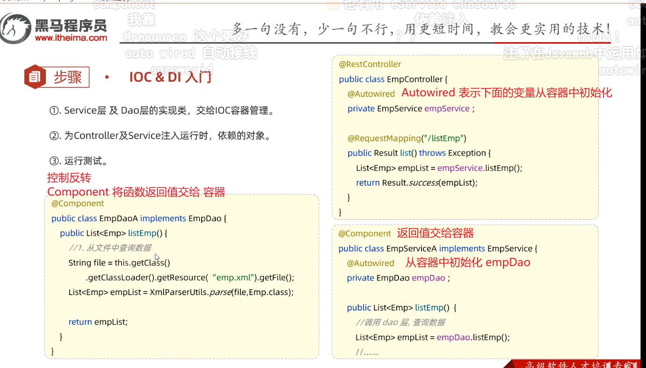Click @Component above the EmpDaoA class

[78, 203]
